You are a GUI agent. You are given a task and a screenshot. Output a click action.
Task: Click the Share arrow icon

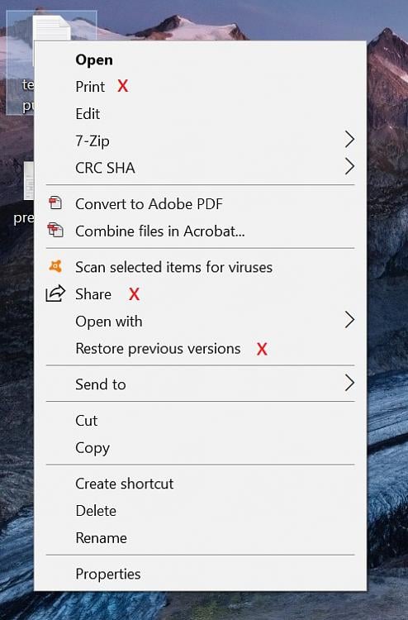coord(55,293)
